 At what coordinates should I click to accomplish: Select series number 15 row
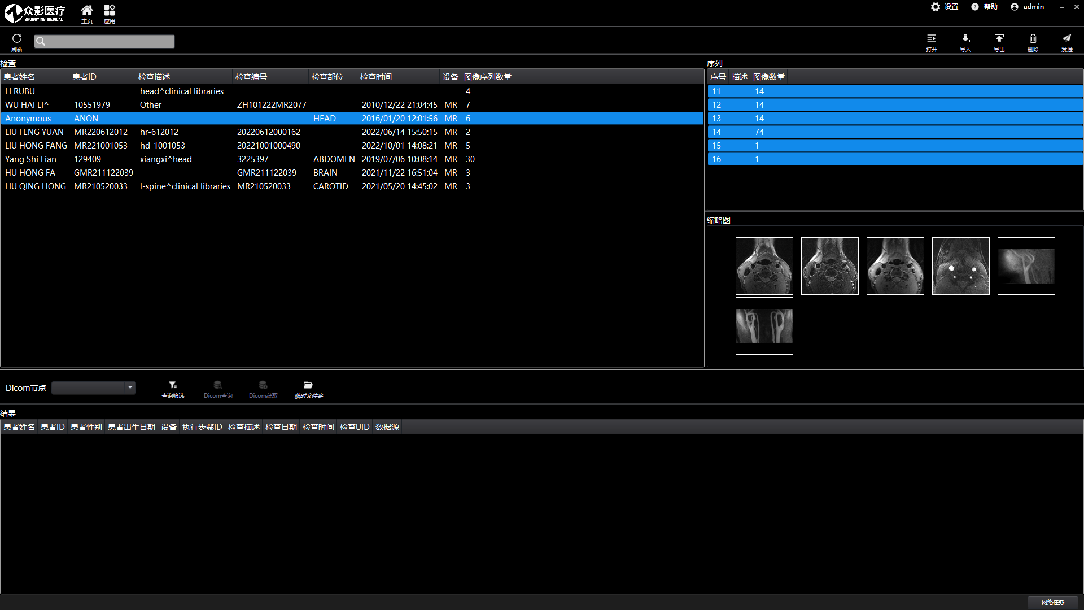(x=895, y=146)
